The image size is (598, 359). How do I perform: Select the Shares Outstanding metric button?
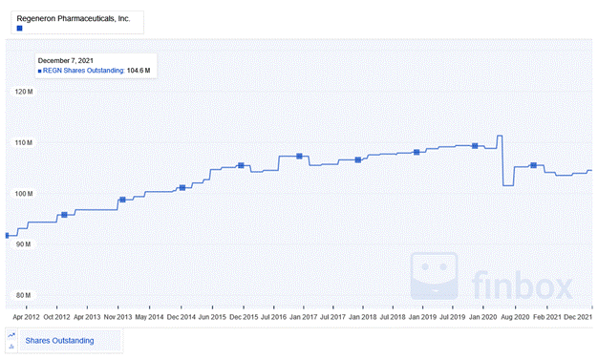[59, 341]
